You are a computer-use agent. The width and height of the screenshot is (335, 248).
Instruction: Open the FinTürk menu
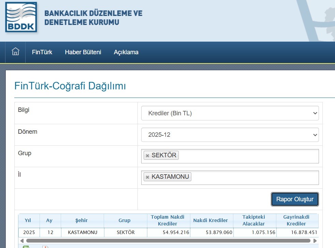pos(42,52)
